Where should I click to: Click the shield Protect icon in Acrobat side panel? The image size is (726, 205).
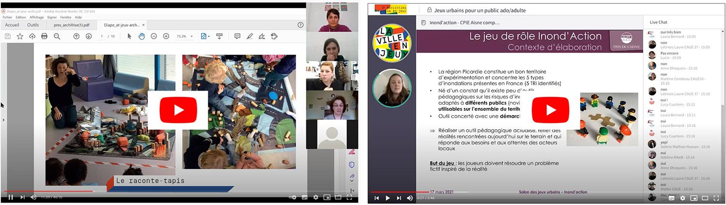352,164
